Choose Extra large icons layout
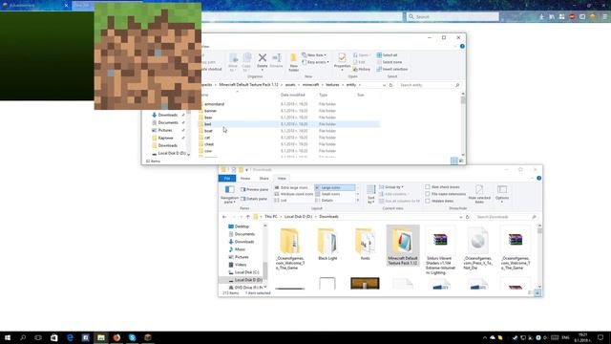 tap(293, 187)
